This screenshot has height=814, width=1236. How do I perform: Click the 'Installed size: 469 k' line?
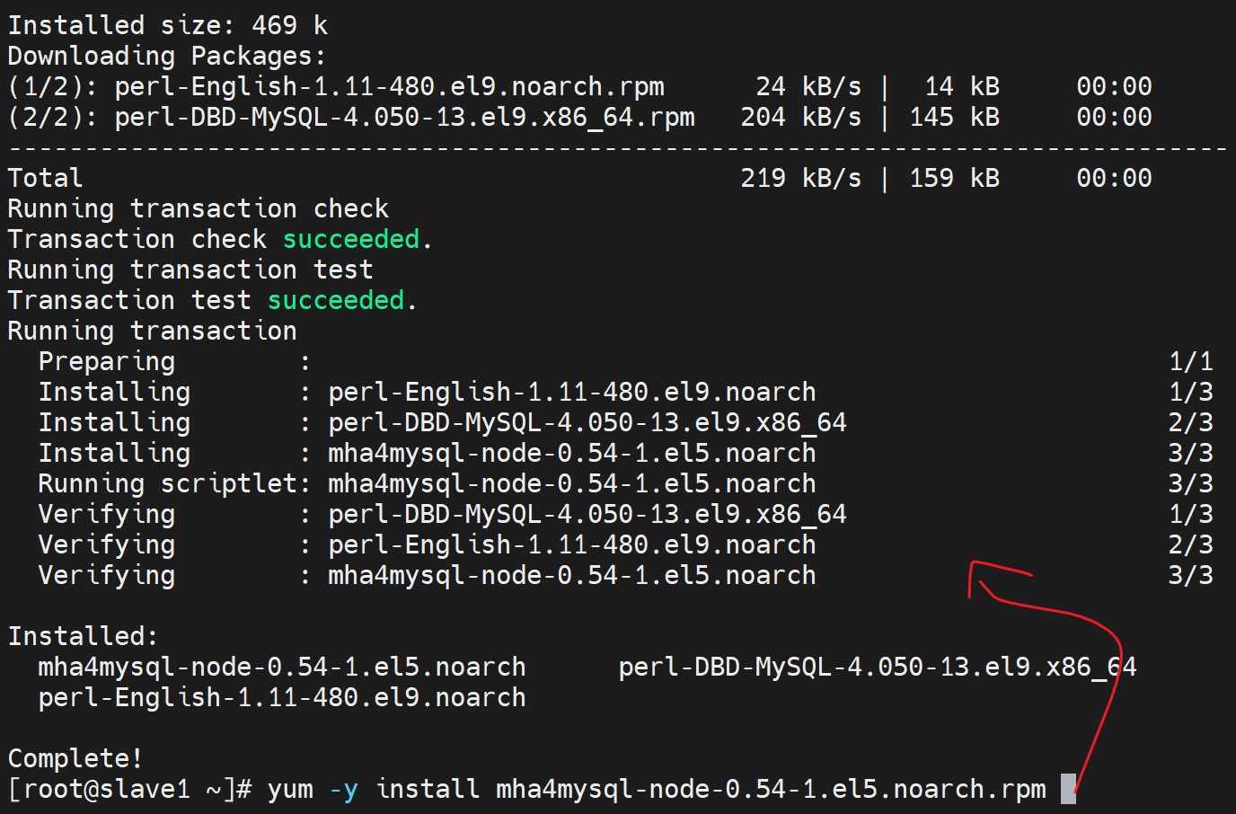[167, 25]
